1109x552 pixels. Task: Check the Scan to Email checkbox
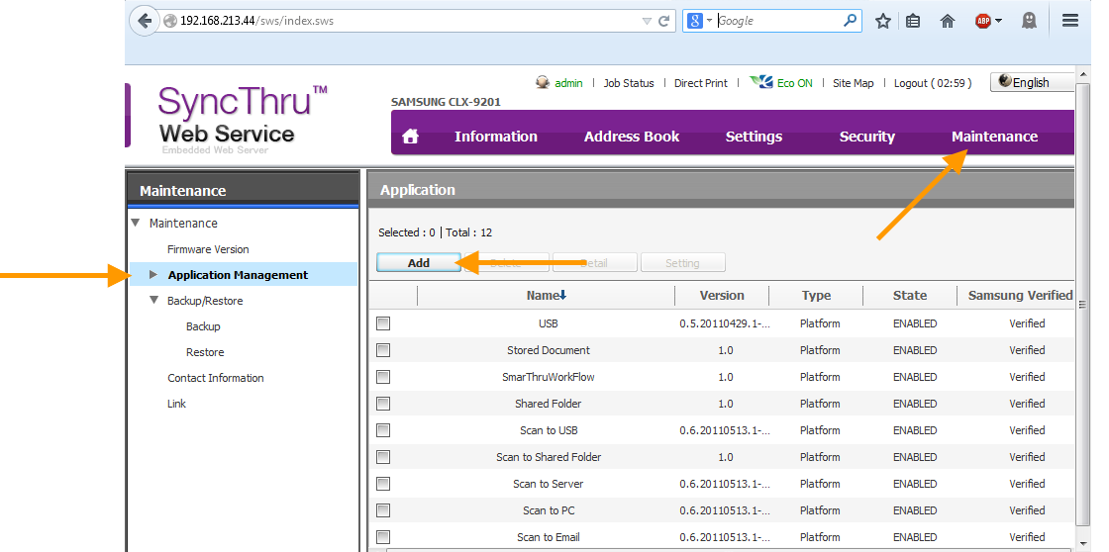[383, 537]
